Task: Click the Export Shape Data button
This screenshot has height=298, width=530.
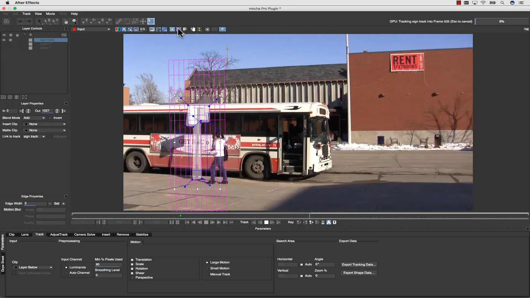Action: pos(359,273)
